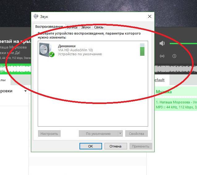Expand the По умолчанию dropdown arrow

click(121, 134)
